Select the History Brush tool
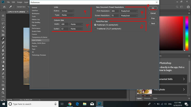The image size is (191, 107). tap(3, 54)
